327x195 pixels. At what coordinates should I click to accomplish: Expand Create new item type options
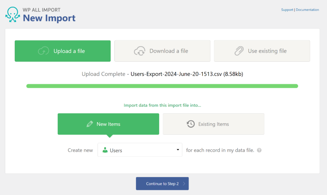[140, 150]
